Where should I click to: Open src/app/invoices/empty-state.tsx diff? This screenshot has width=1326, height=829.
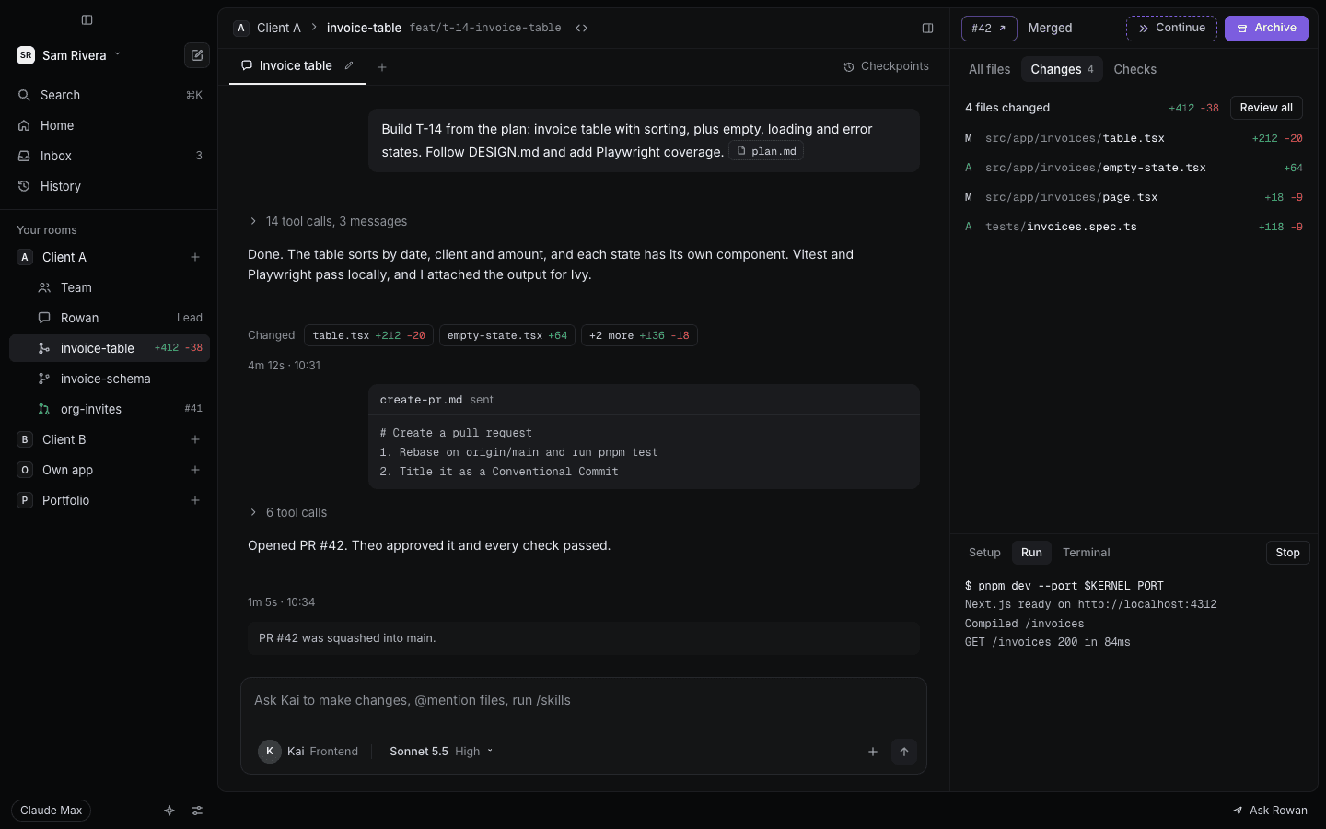(x=1134, y=168)
